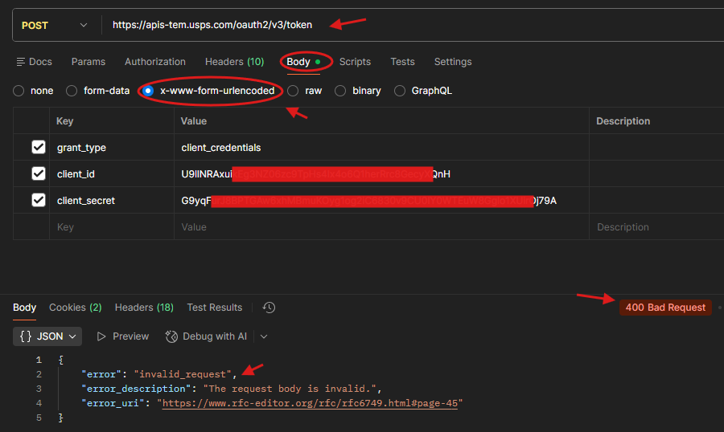Select the raw body type radio
This screenshot has height=432, width=724.
coord(294,91)
